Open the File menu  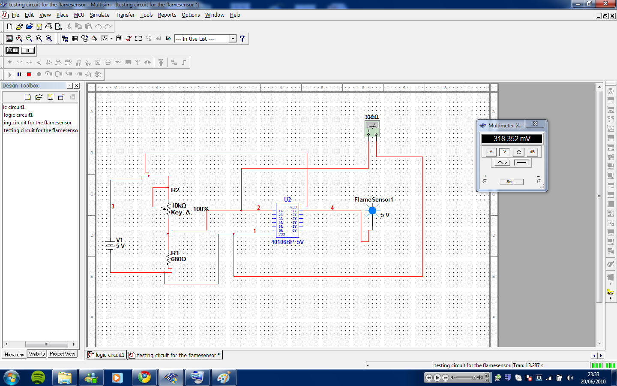tap(15, 15)
